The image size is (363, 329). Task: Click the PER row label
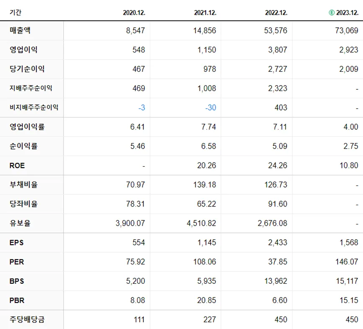(17, 262)
